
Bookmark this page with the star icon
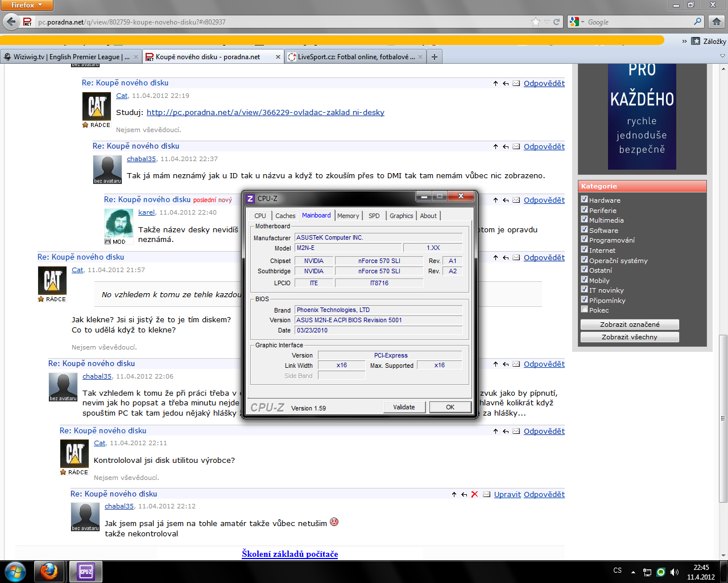(x=536, y=22)
